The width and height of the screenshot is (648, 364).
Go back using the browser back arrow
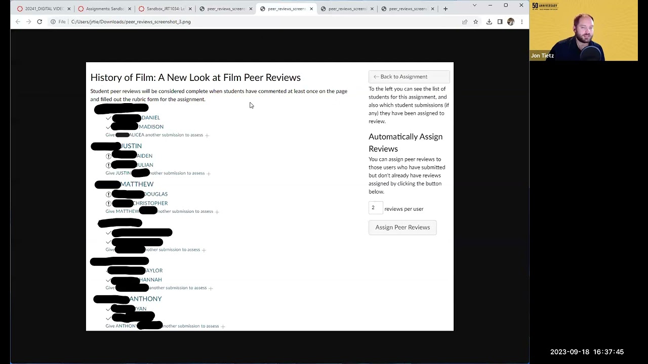pos(18,22)
